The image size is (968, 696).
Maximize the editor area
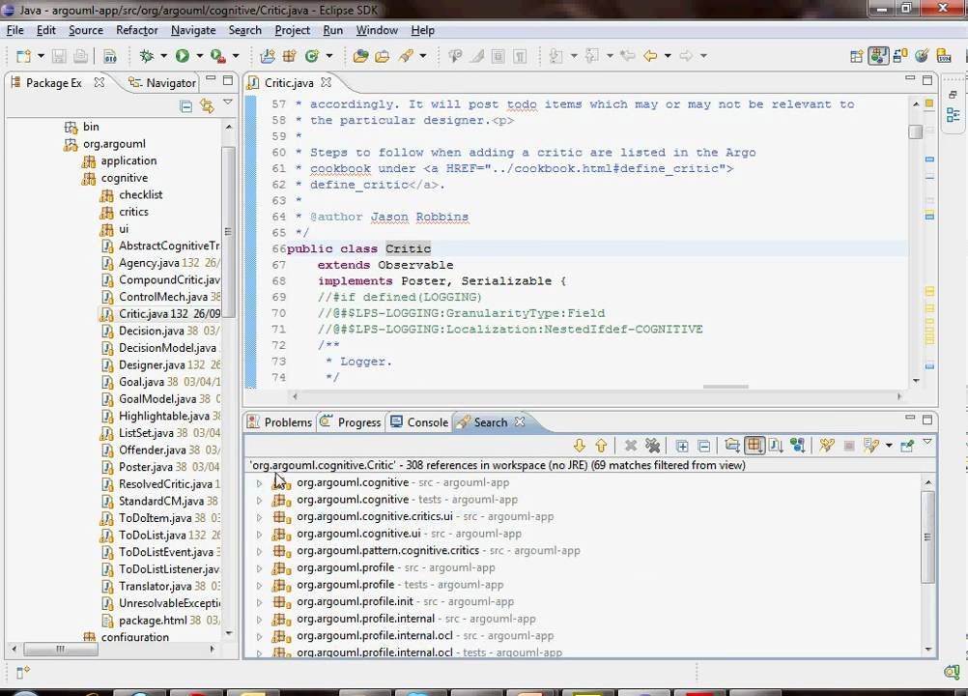pos(927,79)
